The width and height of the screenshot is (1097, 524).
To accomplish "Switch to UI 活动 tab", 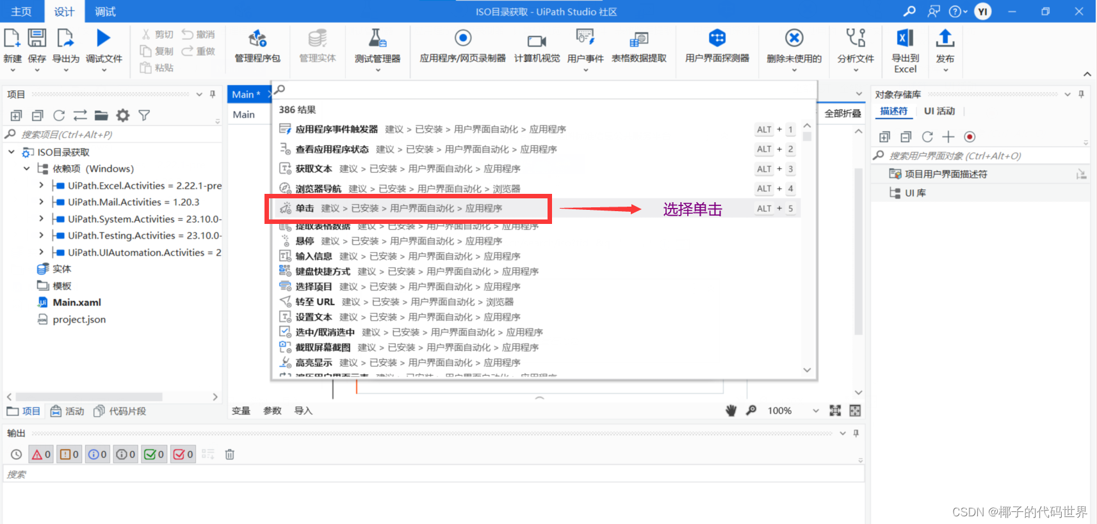I will [x=939, y=111].
